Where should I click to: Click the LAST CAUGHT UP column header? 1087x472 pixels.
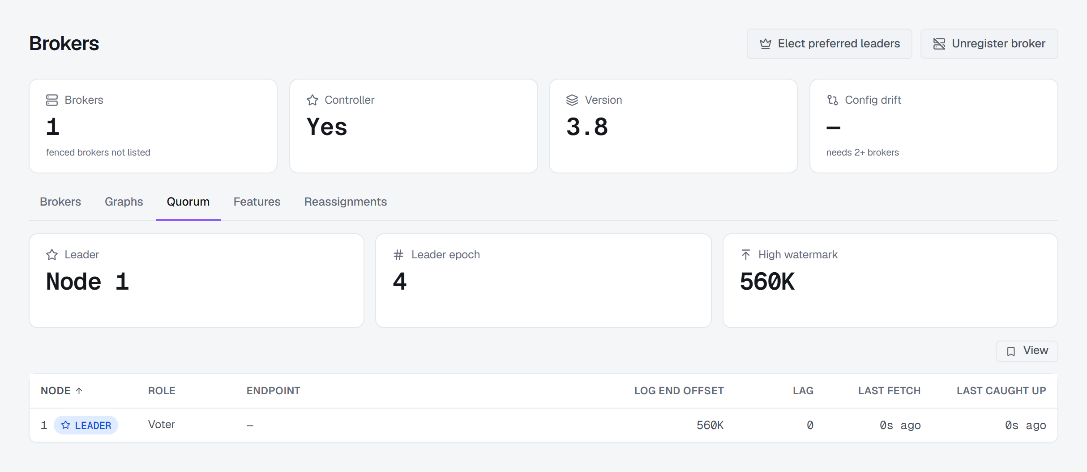pyautogui.click(x=1001, y=391)
